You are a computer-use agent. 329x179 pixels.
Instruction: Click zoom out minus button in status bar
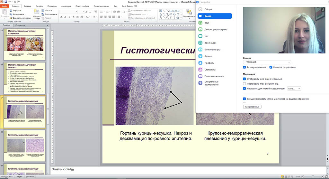coord(303,177)
